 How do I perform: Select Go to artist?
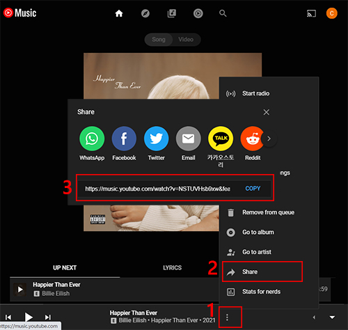[269, 252]
